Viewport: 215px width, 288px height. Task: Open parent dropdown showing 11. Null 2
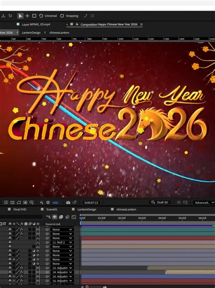[62, 243]
